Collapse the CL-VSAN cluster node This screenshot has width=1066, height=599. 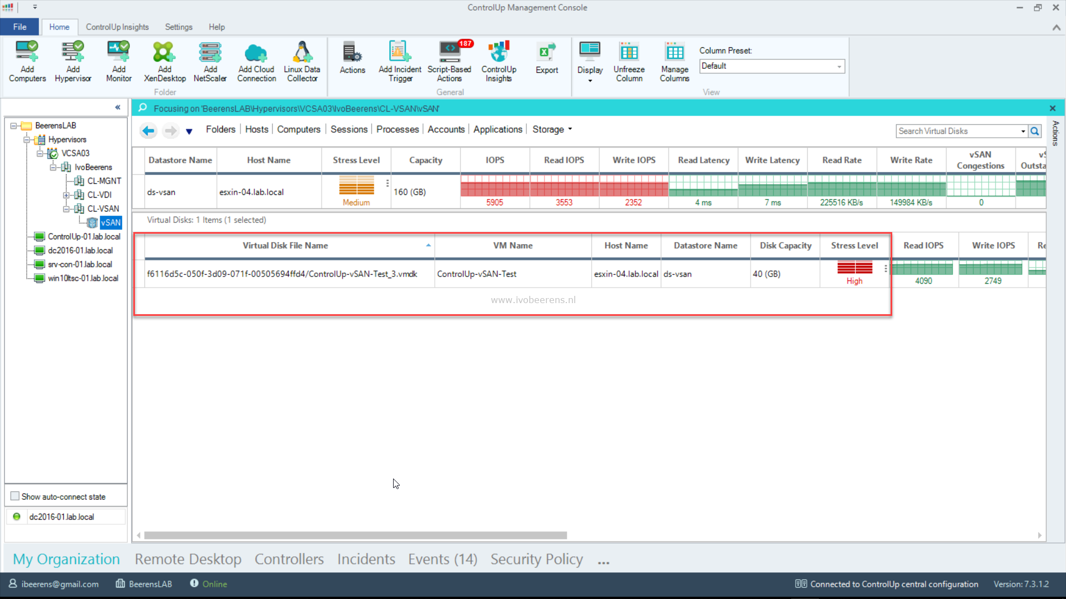click(66, 209)
